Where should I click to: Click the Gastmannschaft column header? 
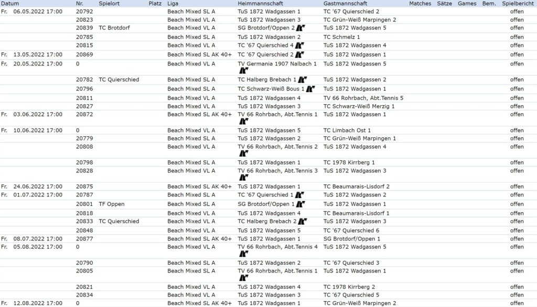[x=345, y=4]
